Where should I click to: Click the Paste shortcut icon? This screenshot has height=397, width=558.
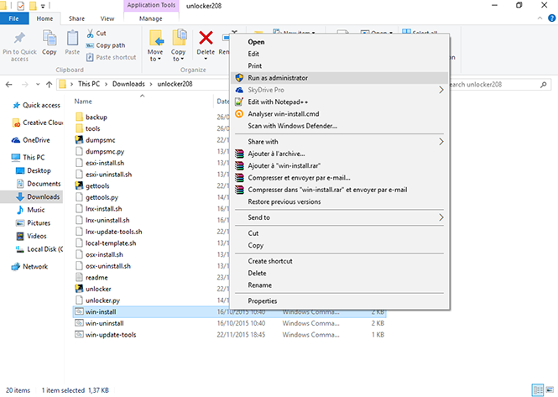(90, 57)
